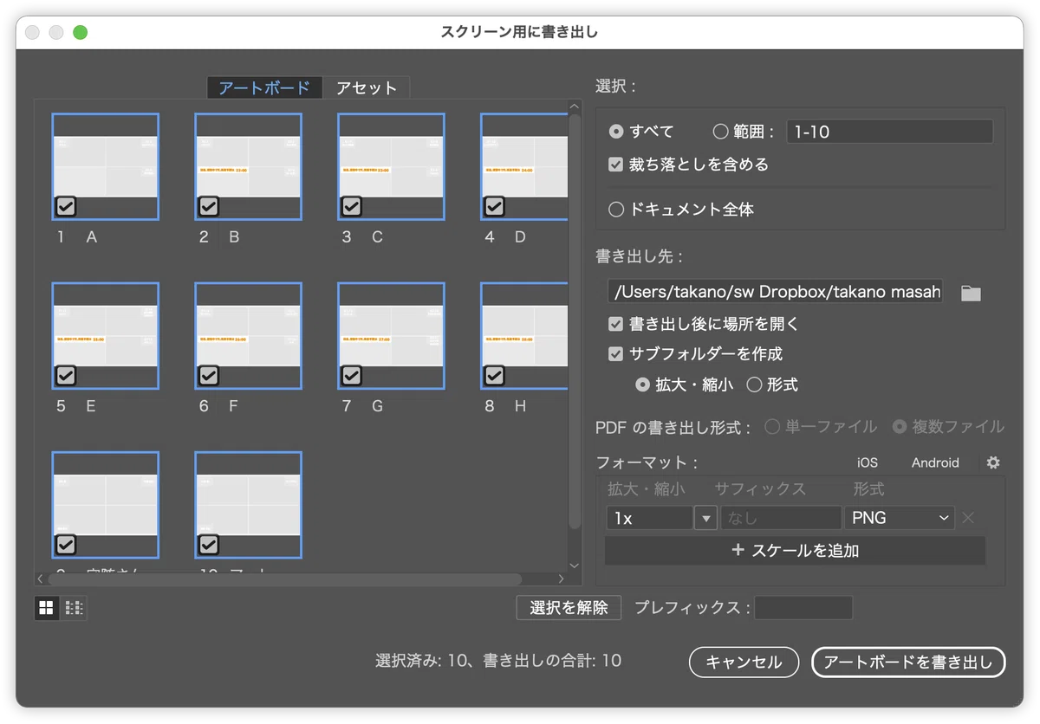Click scroll up arrow in artboard list
1040x724 pixels.
click(574, 107)
